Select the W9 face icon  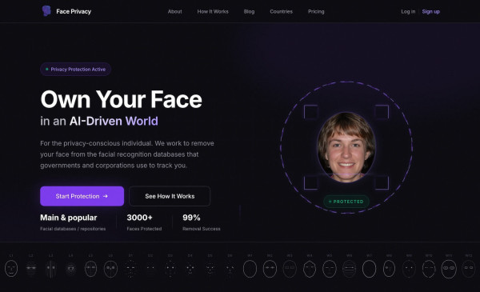(409, 269)
